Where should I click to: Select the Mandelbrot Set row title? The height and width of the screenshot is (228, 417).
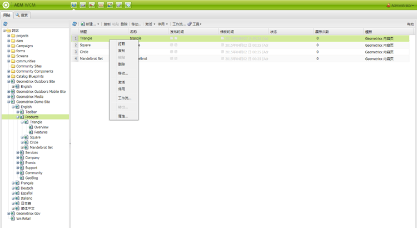pos(91,58)
